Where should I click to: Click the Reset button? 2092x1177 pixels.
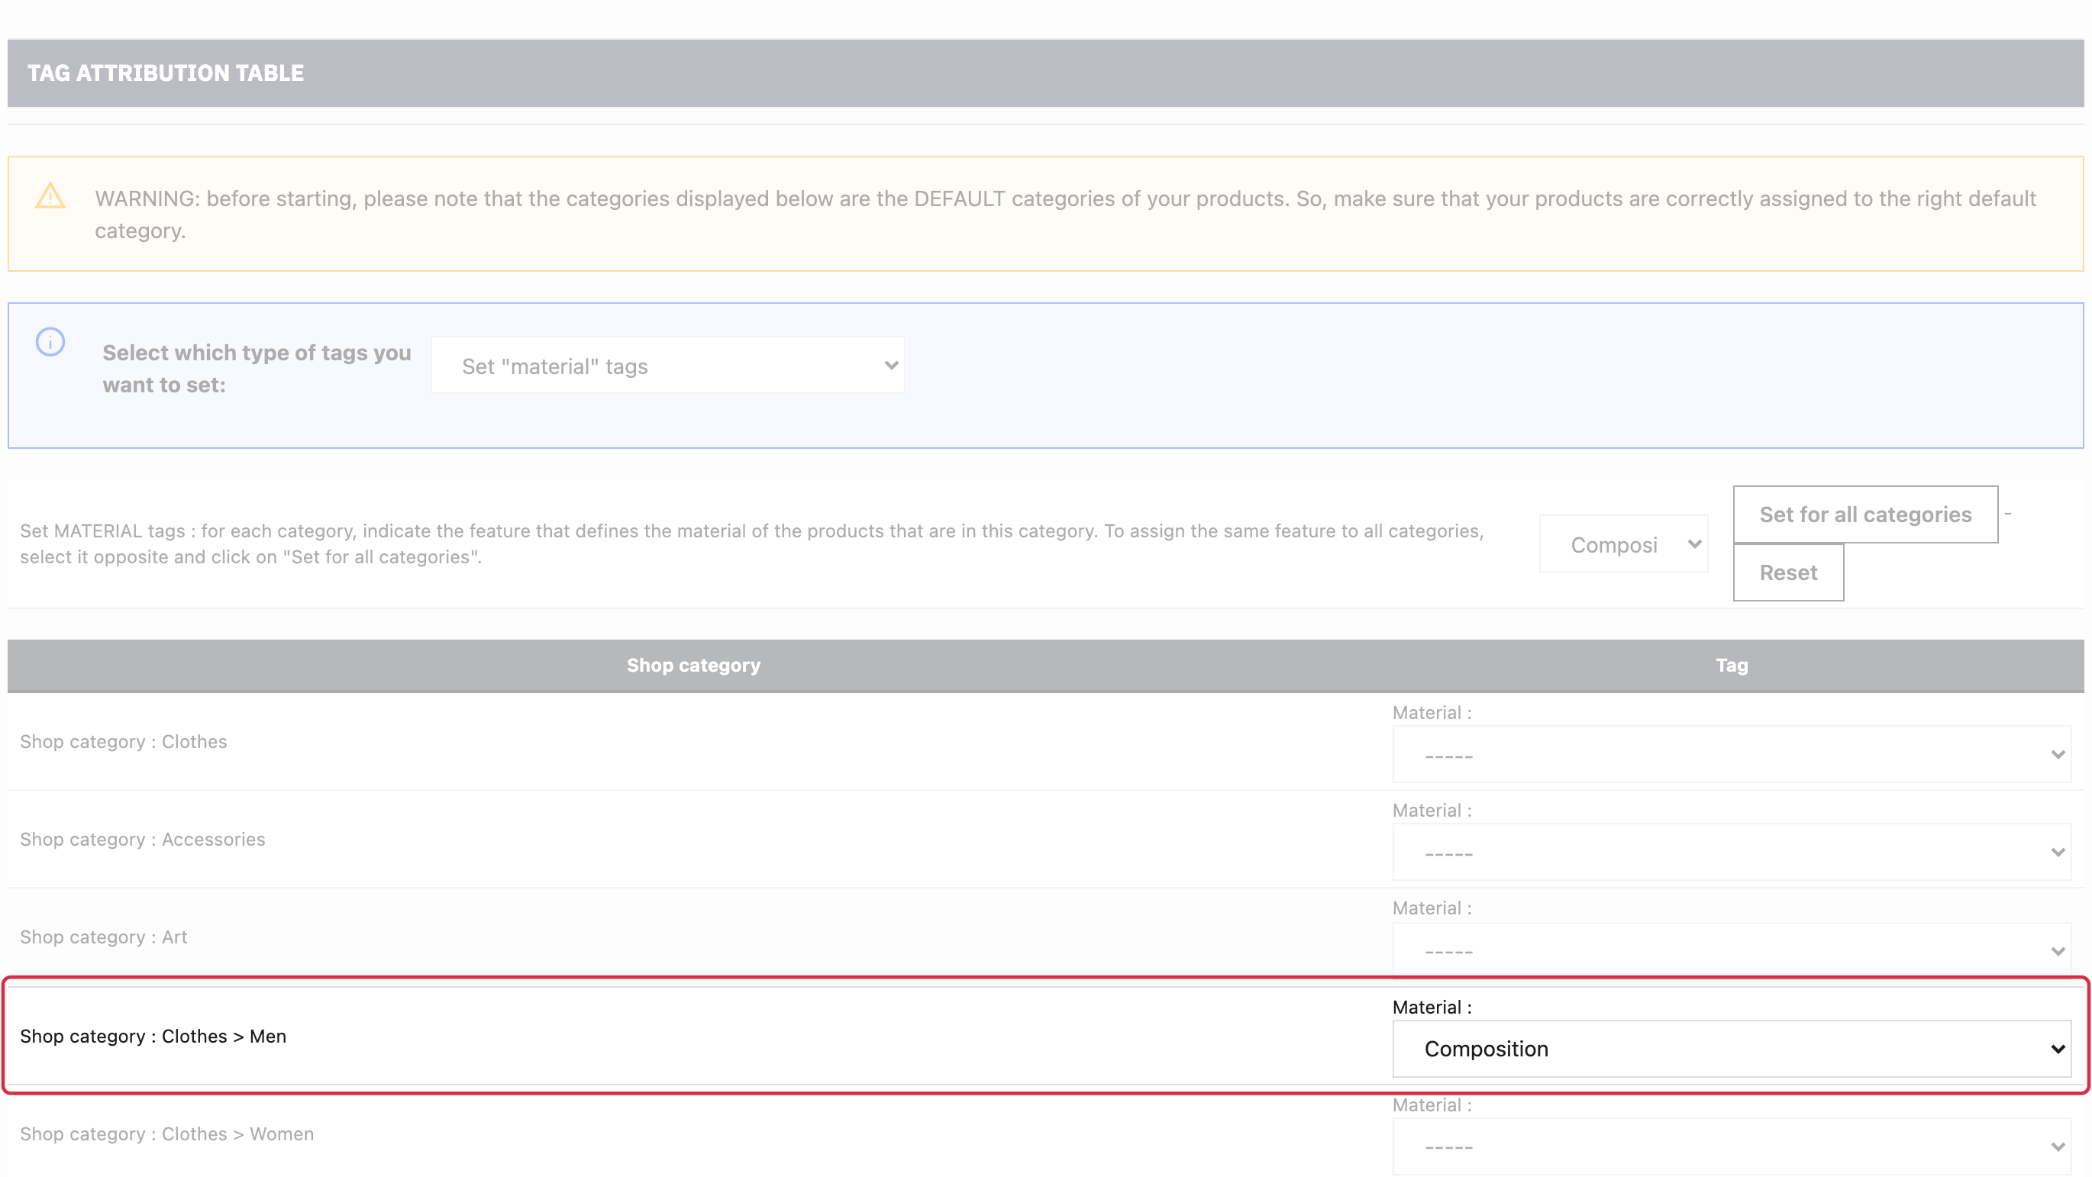1788,572
